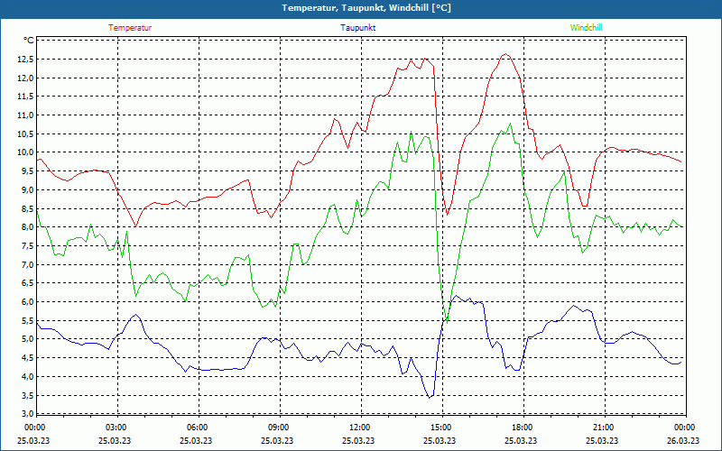The height and width of the screenshot is (451, 722).
Task: Click the '10,0' y-axis value
Action: point(25,152)
